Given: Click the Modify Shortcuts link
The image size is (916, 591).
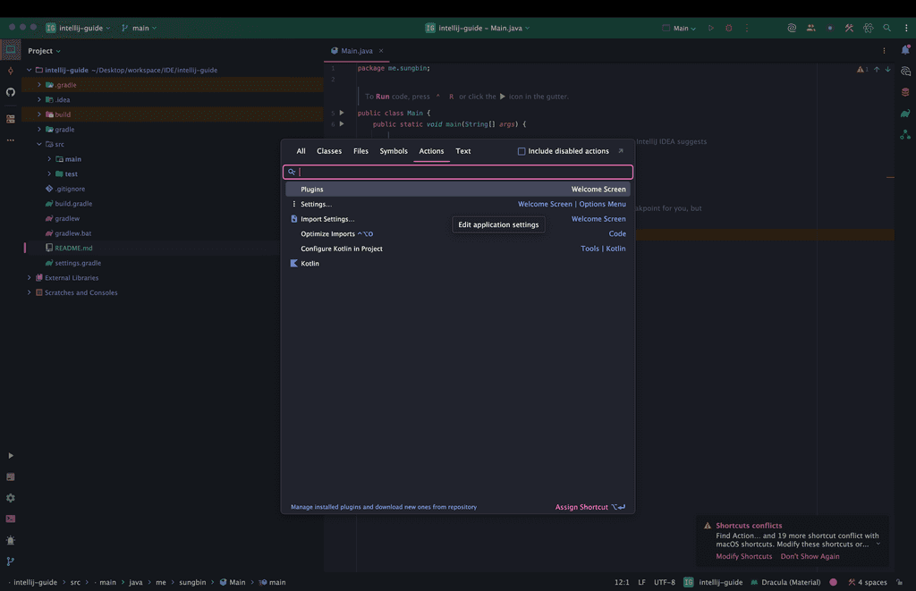Looking at the screenshot, I should [743, 556].
